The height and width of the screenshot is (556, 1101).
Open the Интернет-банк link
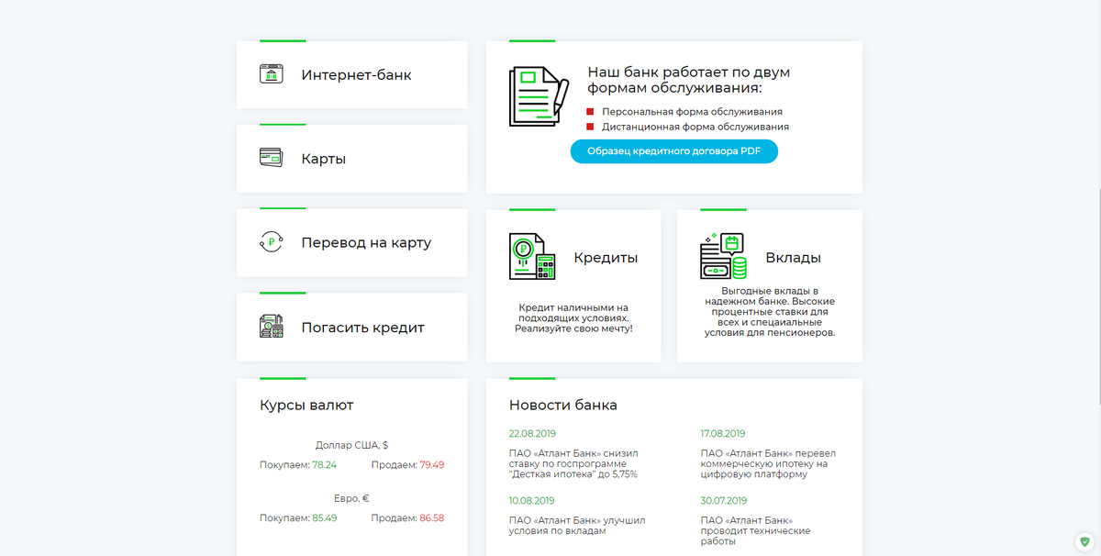point(356,75)
